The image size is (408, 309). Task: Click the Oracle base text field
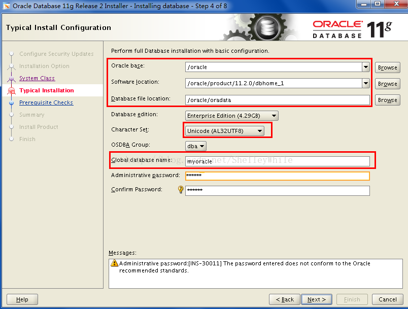(x=274, y=67)
